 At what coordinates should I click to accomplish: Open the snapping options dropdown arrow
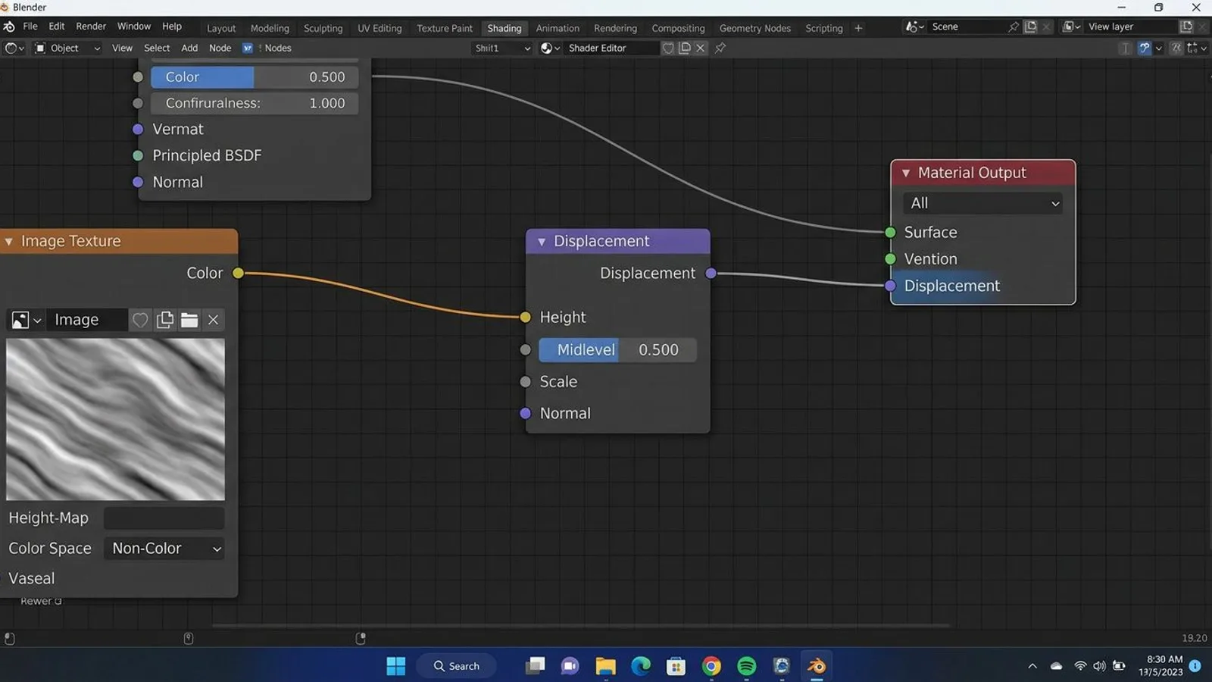(1159, 48)
